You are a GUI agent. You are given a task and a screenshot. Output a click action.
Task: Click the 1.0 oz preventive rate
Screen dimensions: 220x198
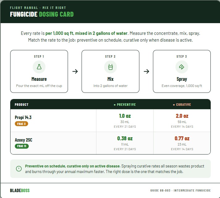click(x=125, y=116)
